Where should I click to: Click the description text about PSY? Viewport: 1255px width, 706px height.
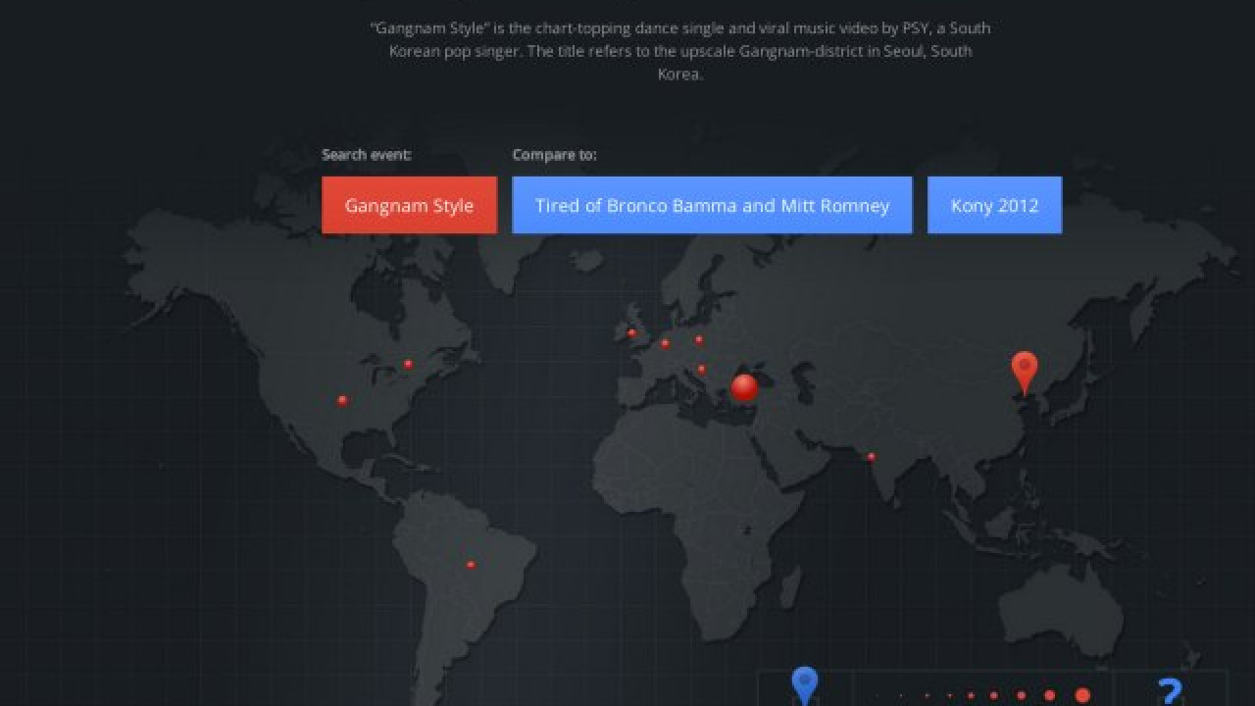680,51
